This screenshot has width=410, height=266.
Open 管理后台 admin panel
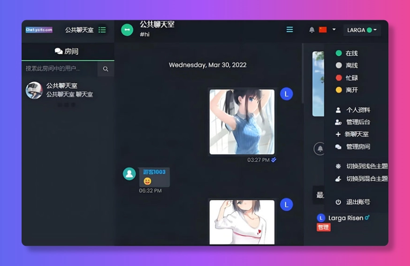353,122
